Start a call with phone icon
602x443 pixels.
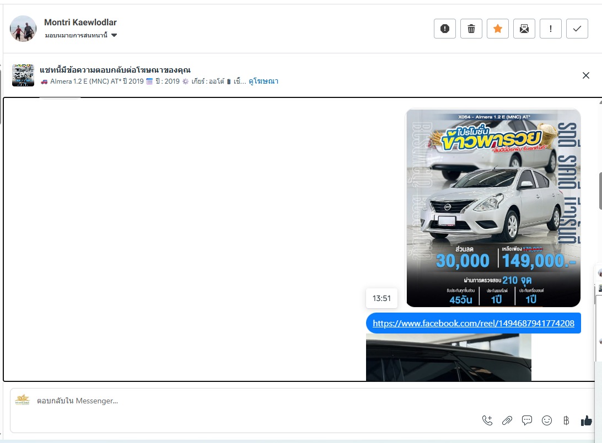click(x=487, y=421)
